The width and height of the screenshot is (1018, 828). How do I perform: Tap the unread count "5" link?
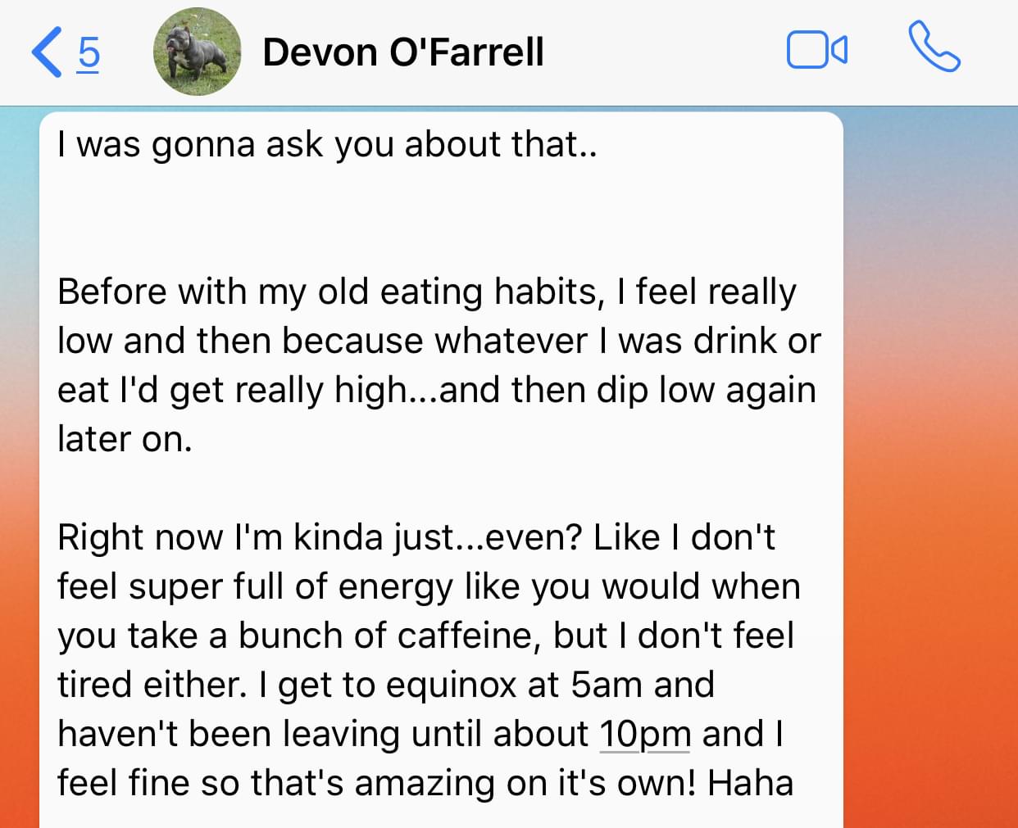(x=89, y=52)
